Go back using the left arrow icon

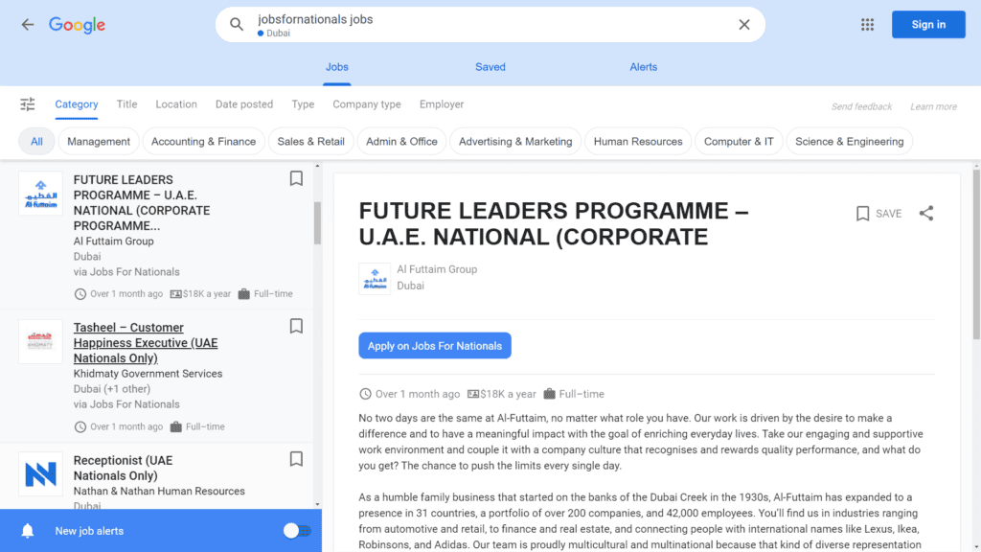pos(28,24)
